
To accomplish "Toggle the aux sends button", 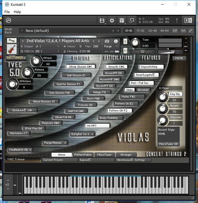I will 183,31.
